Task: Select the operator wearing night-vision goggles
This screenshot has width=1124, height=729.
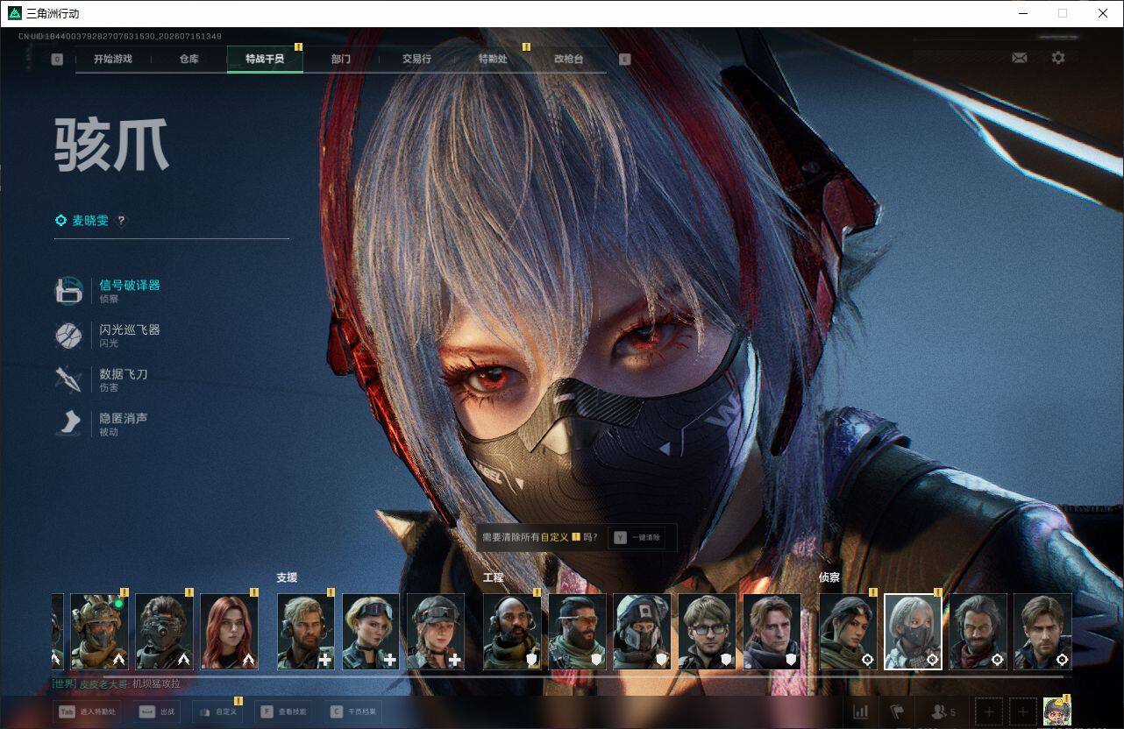Action: point(165,632)
